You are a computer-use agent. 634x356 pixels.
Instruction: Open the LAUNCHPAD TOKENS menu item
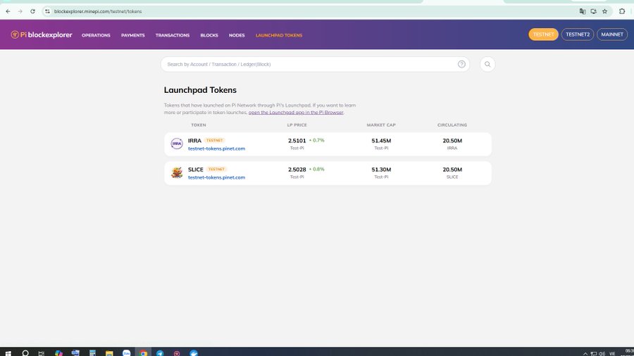278,35
